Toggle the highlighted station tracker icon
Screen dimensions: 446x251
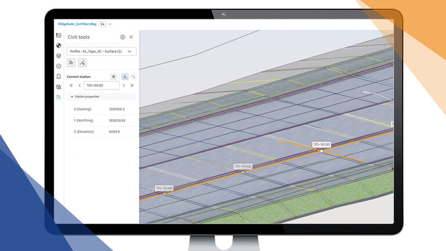pyautogui.click(x=125, y=77)
